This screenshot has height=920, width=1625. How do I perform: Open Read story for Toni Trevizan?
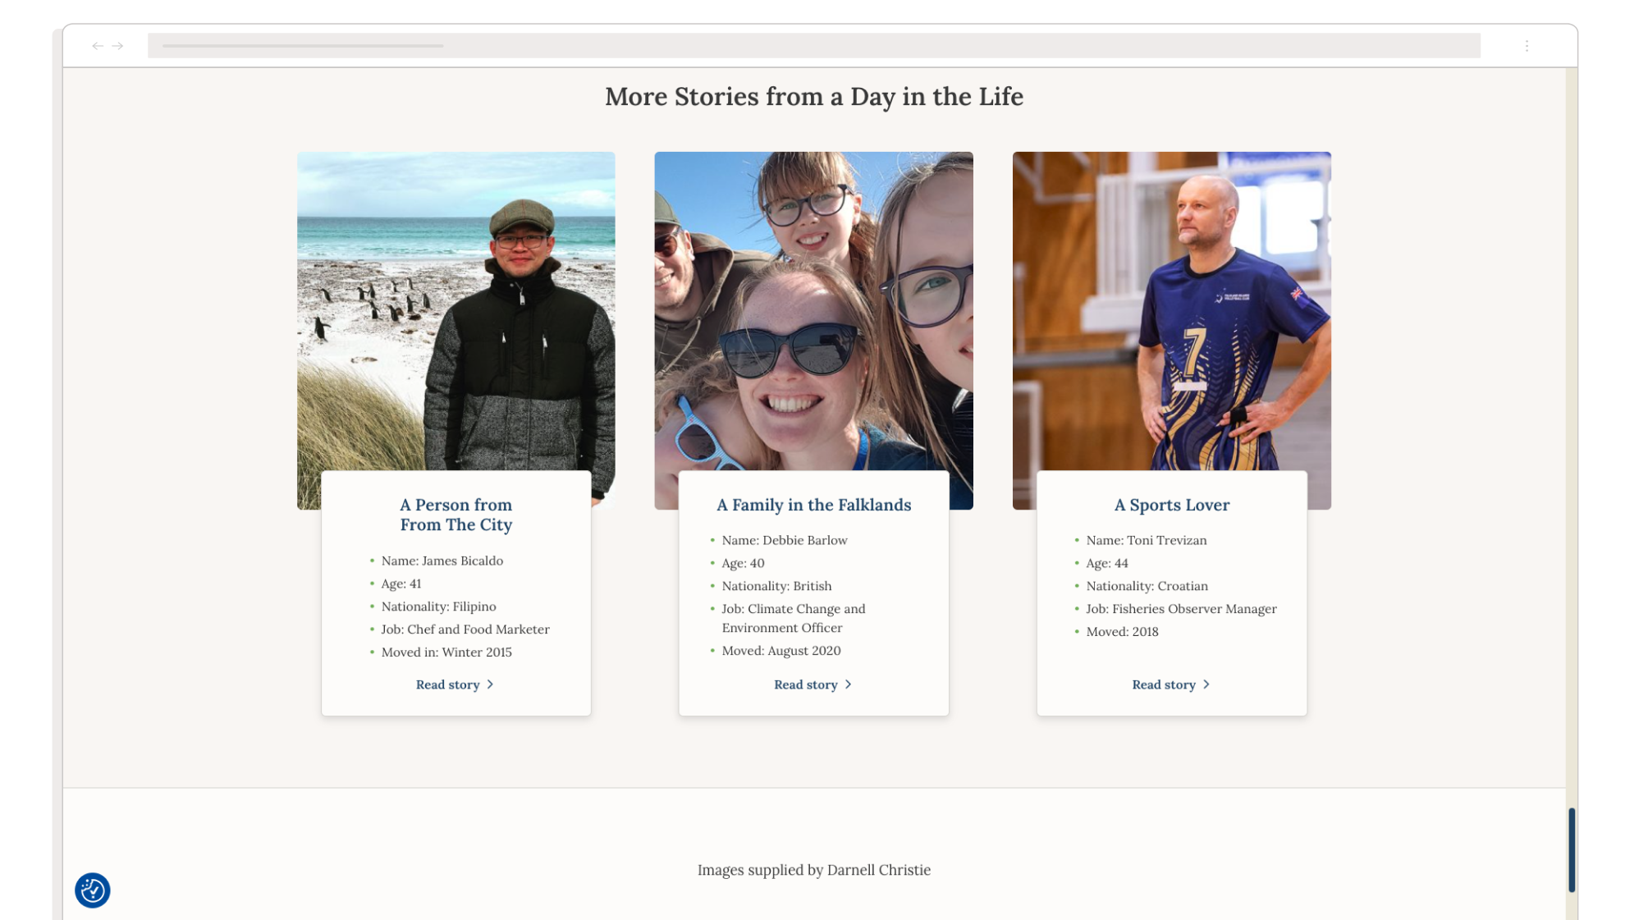point(1170,684)
